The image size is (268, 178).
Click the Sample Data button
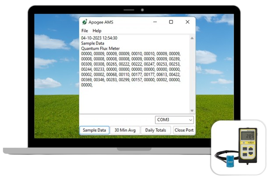(x=94, y=130)
